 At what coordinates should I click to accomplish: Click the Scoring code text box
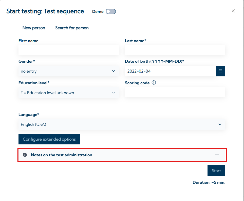(x=175, y=92)
